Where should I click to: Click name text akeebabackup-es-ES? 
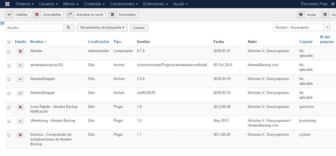[47, 65]
